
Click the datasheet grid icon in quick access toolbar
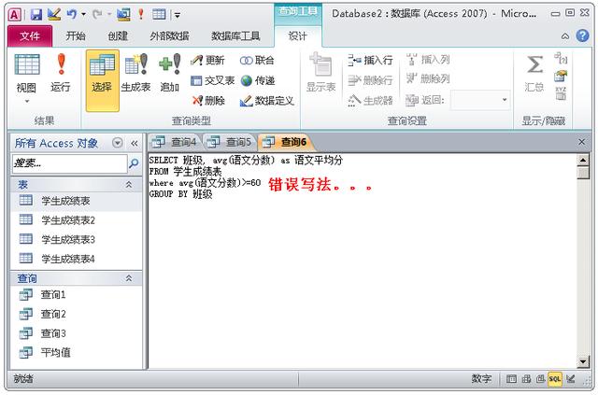[x=159, y=15]
